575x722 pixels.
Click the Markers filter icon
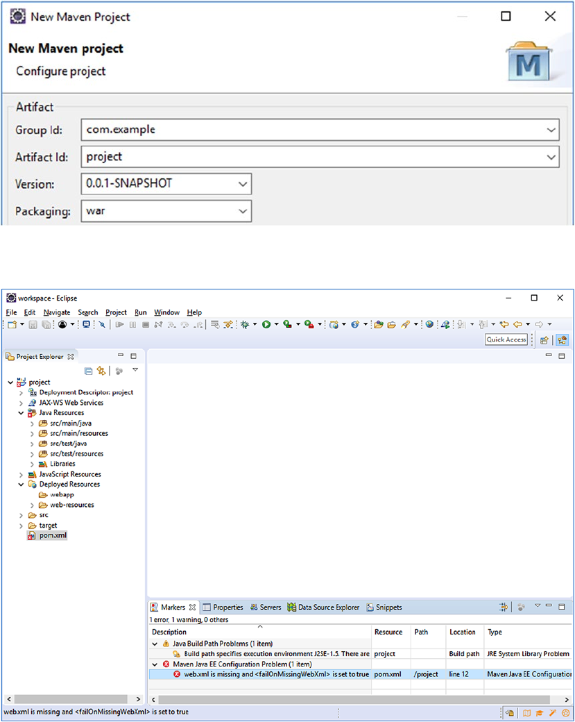[x=504, y=607]
